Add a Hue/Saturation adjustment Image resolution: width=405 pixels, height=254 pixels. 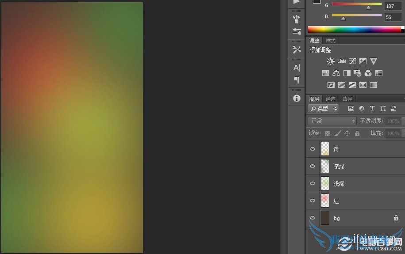pyautogui.click(x=326, y=73)
